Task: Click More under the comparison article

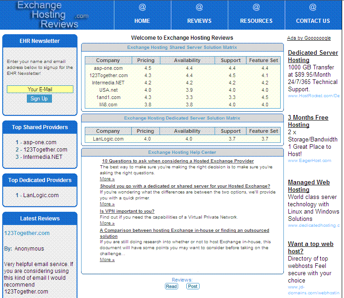Action: pos(107,259)
